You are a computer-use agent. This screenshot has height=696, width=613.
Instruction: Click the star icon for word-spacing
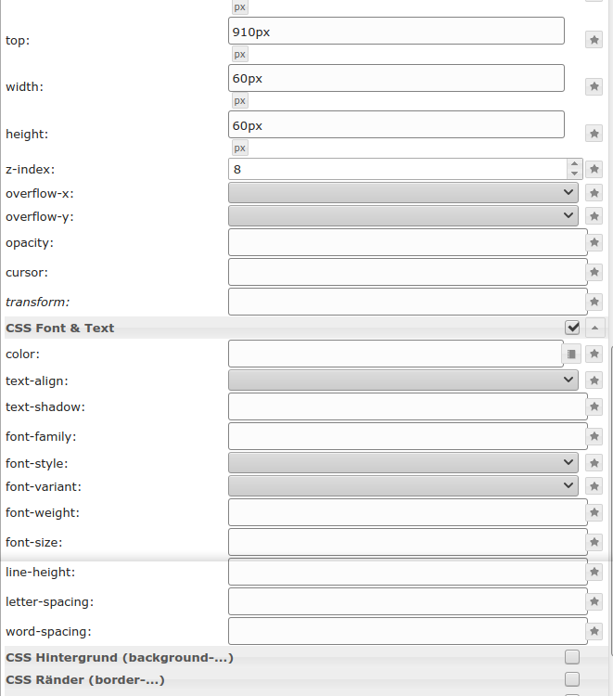pos(594,631)
